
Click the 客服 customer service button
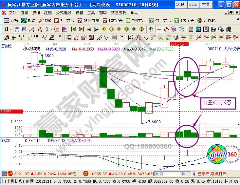click(x=180, y=5)
